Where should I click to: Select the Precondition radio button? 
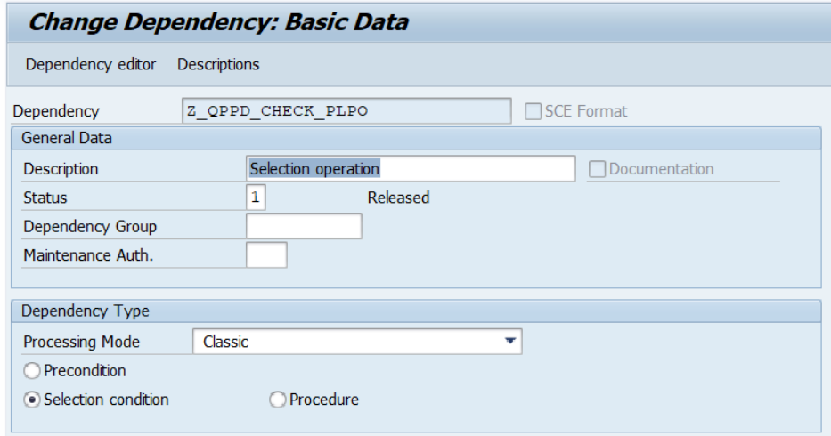click(32, 370)
